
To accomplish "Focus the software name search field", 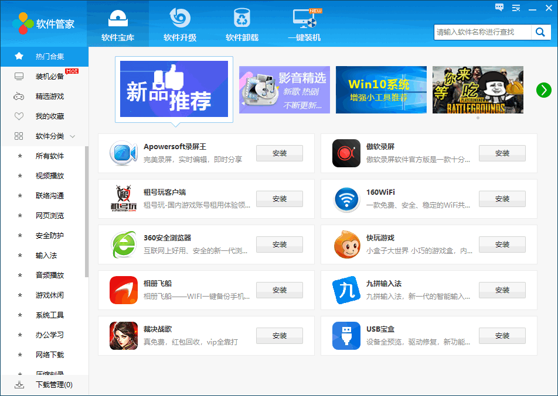I will pos(482,32).
